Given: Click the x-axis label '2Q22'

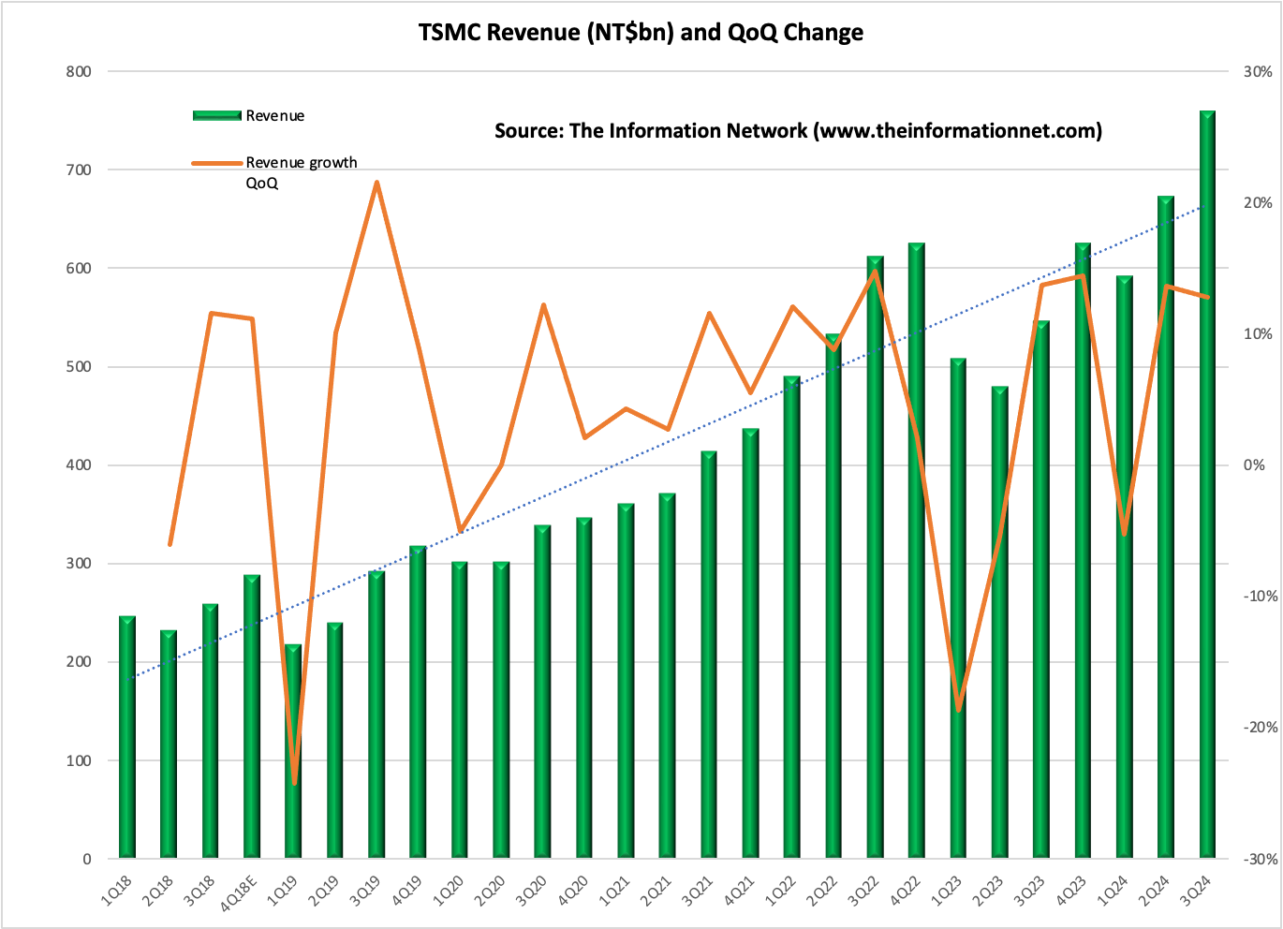Looking at the screenshot, I should point(821,888).
